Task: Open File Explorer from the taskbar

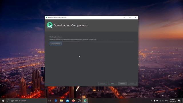Action: click(62, 100)
